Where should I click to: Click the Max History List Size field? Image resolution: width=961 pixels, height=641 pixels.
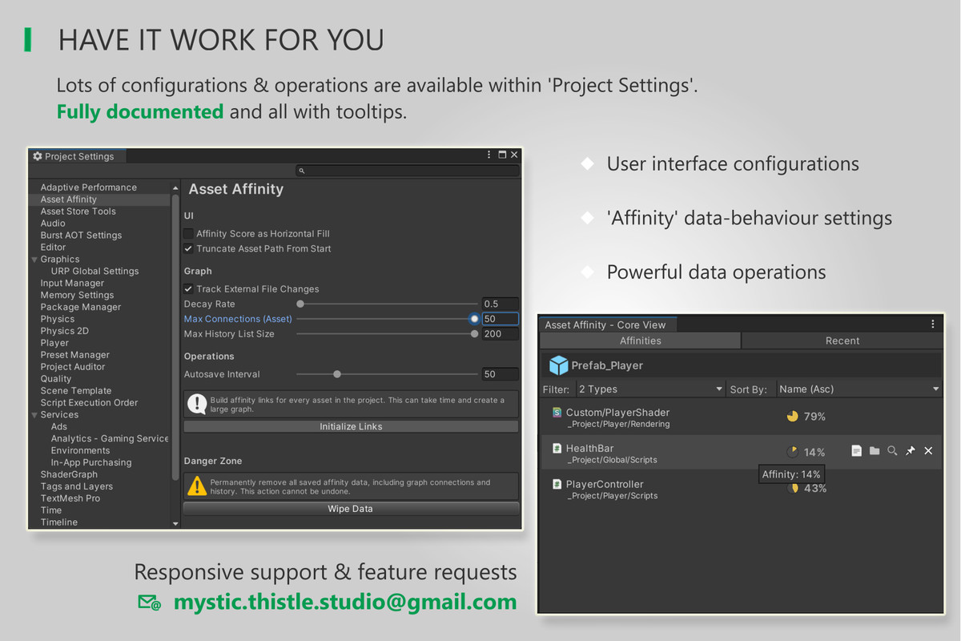tap(500, 334)
